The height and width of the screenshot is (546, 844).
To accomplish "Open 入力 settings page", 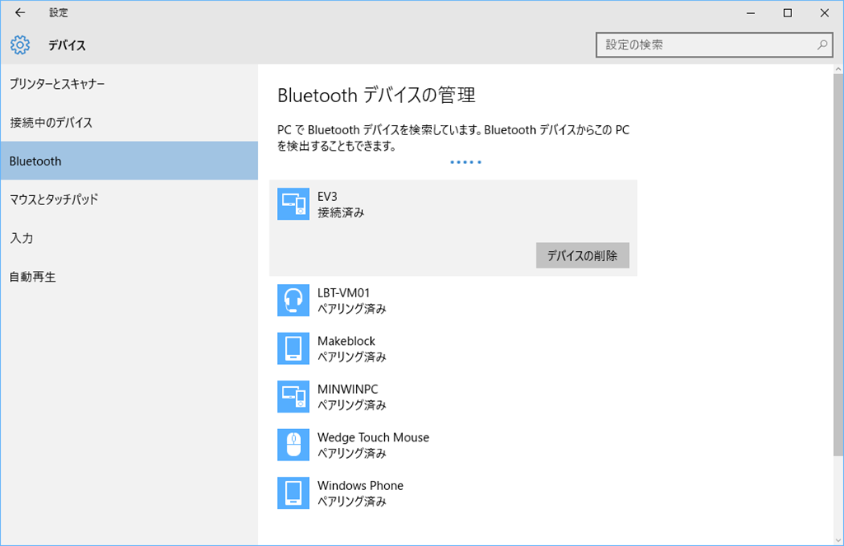I will [21, 238].
